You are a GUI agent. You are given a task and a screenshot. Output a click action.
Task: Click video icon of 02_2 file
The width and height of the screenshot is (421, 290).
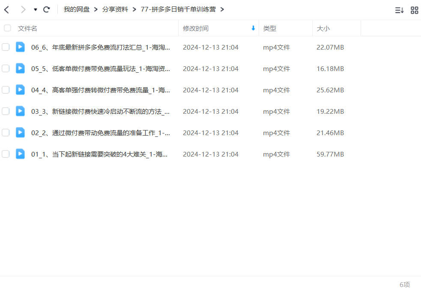(x=20, y=133)
